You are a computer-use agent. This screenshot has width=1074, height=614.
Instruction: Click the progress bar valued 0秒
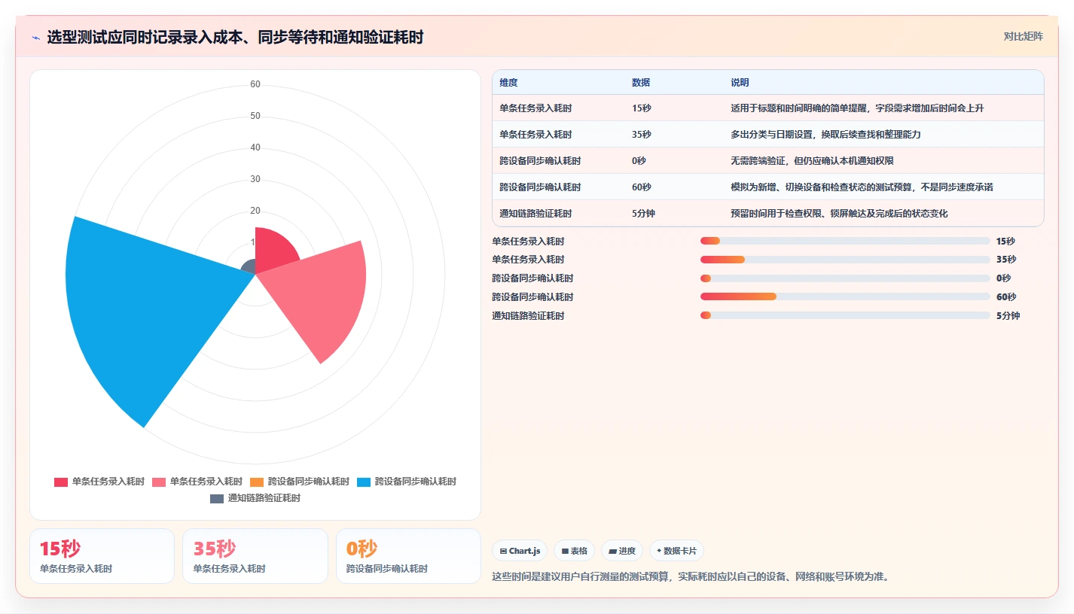845,278
